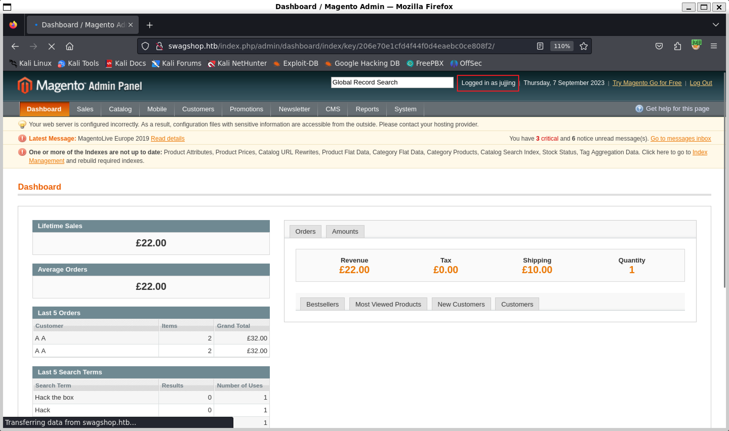Viewport: 729px width, 431px height.
Task: Click help icon beside Get help
Action: pos(639,109)
